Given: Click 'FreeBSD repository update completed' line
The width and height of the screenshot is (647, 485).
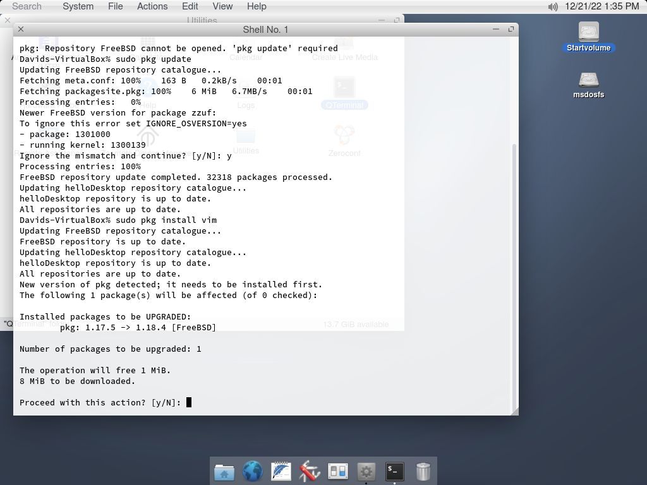Looking at the screenshot, I should pyautogui.click(x=176, y=177).
